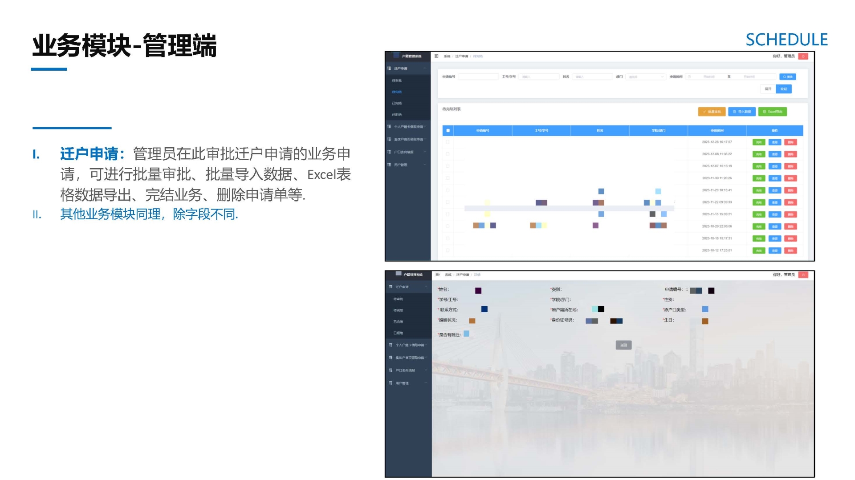
Task: Click the green 完结 button for 2023-10-12 row
Action: (x=758, y=250)
